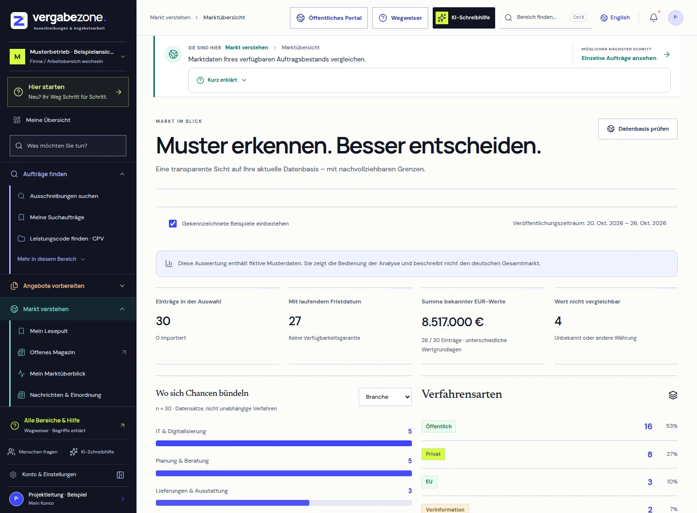Open Offenes Magazin external link arrow

[x=123, y=352]
